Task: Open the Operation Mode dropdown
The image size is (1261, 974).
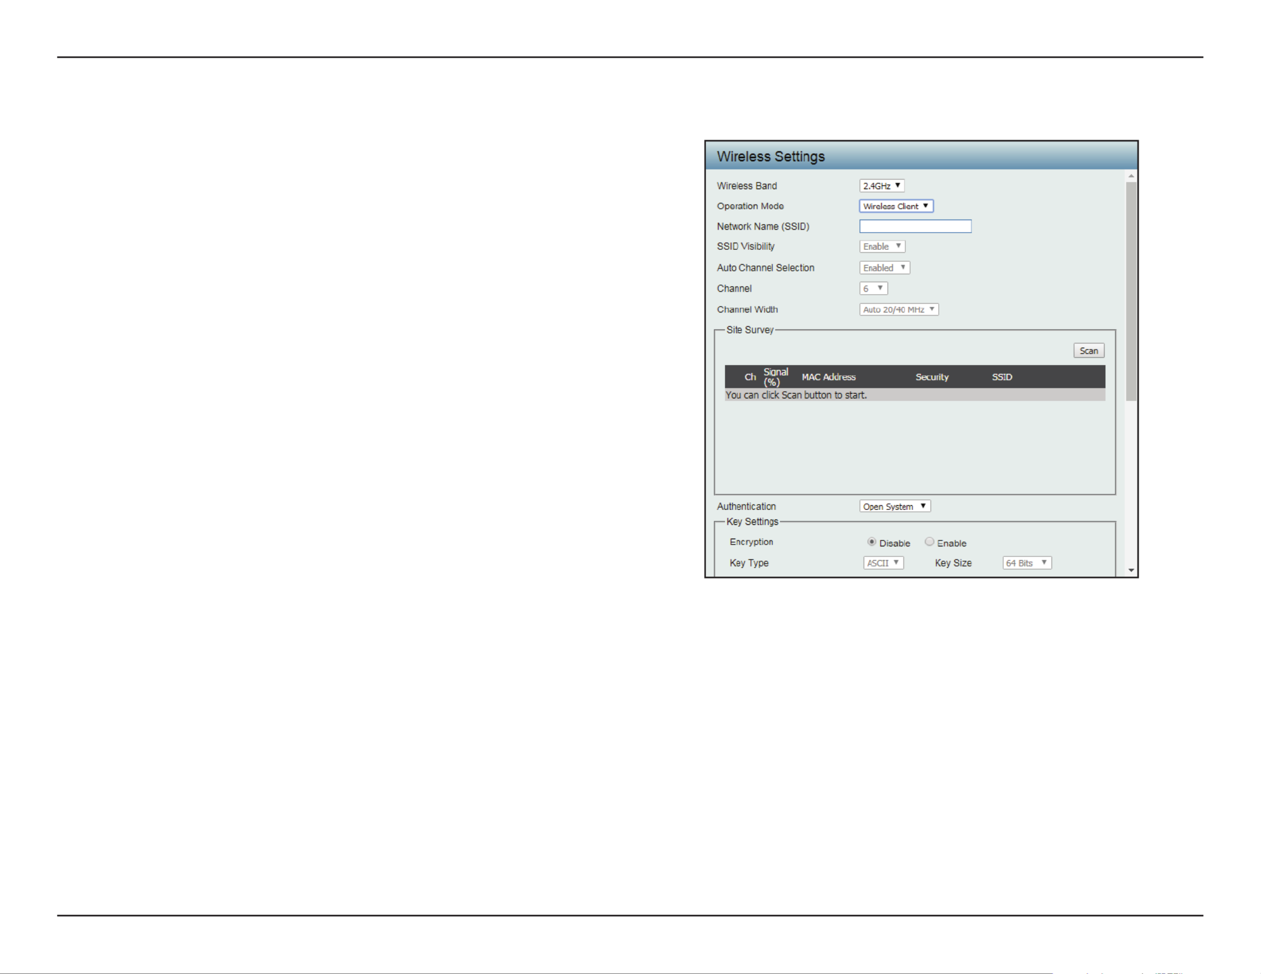Action: click(896, 206)
